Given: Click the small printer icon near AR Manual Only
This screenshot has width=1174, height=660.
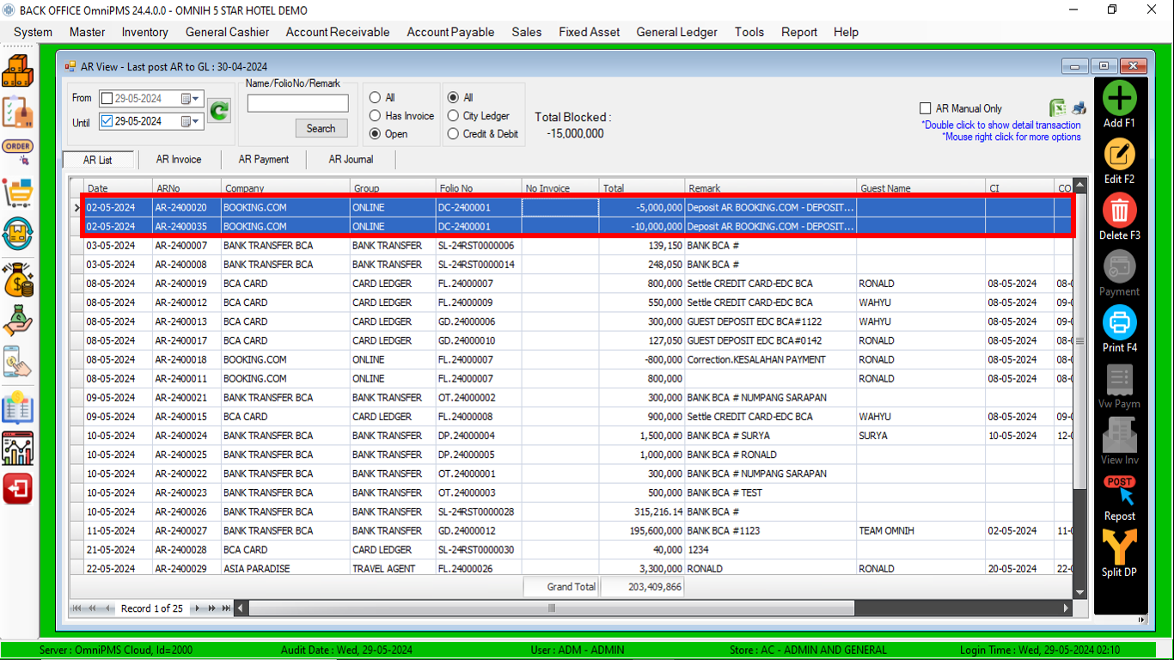Looking at the screenshot, I should coord(1079,108).
